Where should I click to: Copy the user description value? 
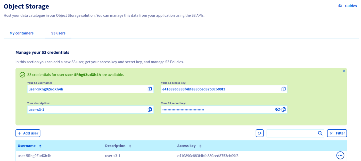click(150, 109)
